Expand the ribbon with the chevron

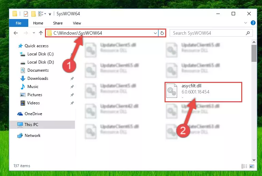[x=245, y=23]
